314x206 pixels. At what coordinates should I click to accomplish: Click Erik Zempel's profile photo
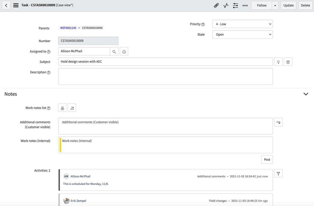pyautogui.click(x=66, y=201)
